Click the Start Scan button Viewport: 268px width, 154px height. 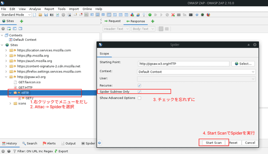214,143
